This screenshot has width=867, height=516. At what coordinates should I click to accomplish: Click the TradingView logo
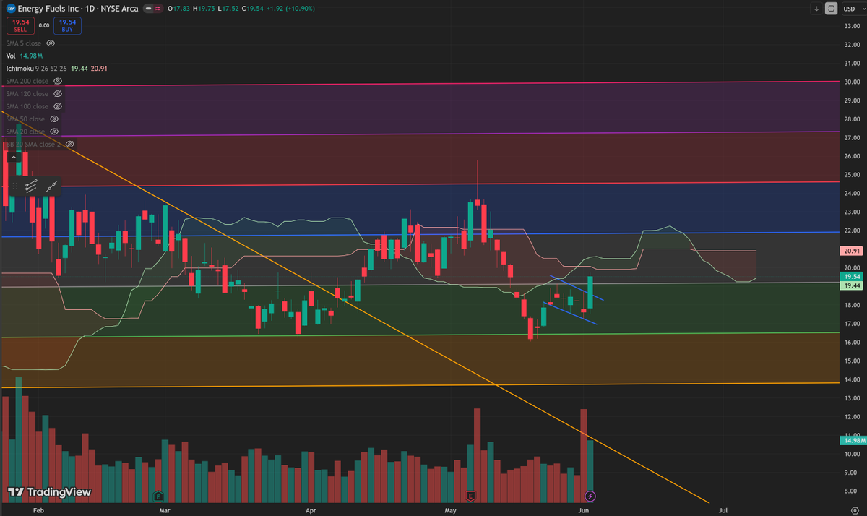(x=49, y=492)
